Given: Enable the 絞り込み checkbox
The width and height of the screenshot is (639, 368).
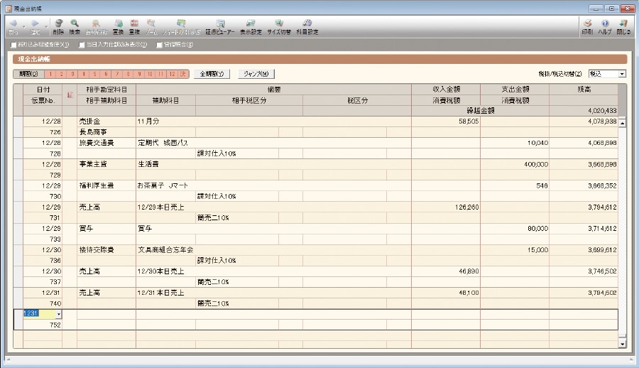Looking at the screenshot, I should (x=13, y=45).
